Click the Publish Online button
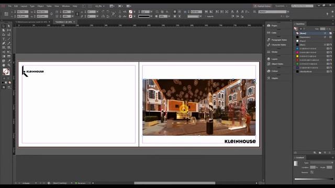The image size is (335, 188). (262, 6)
